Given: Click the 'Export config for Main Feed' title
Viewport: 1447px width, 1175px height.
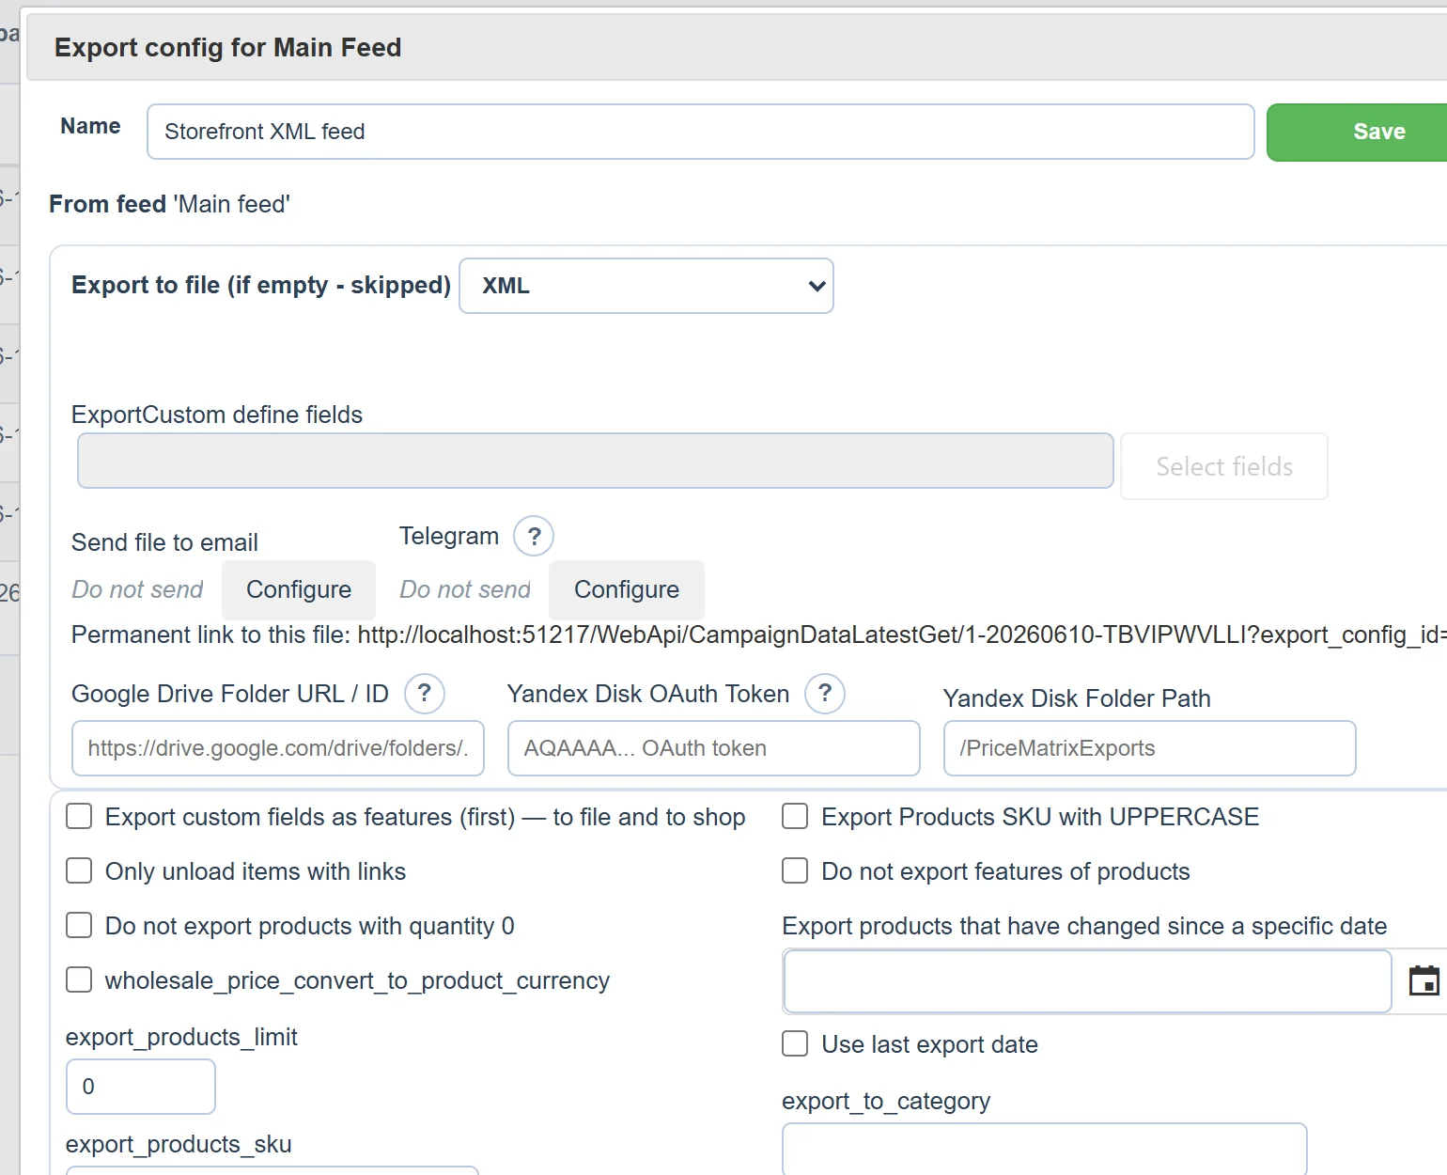Looking at the screenshot, I should click(228, 48).
